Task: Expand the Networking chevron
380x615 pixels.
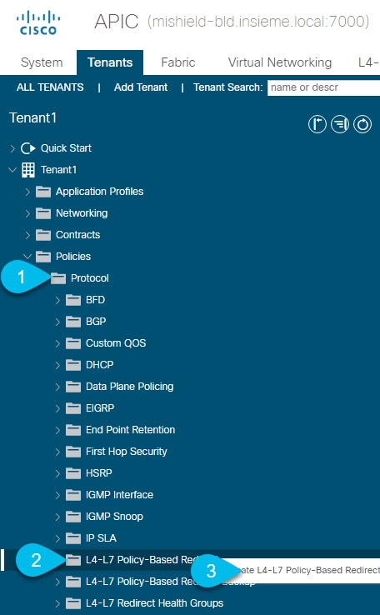Action: [27, 213]
